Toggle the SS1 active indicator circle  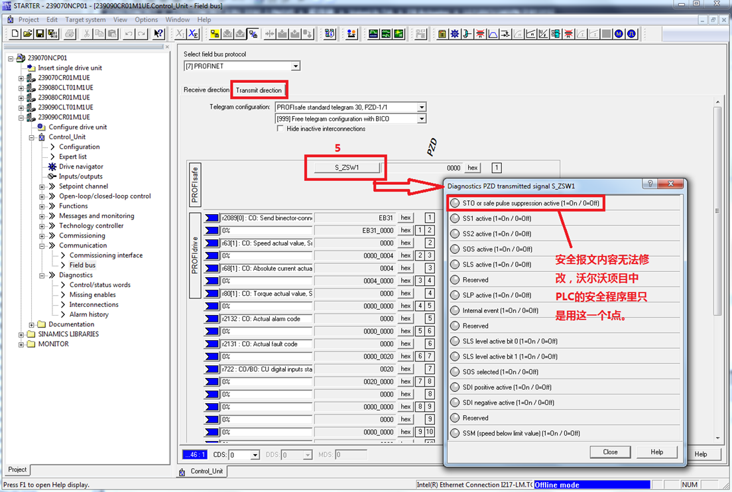[x=455, y=218]
